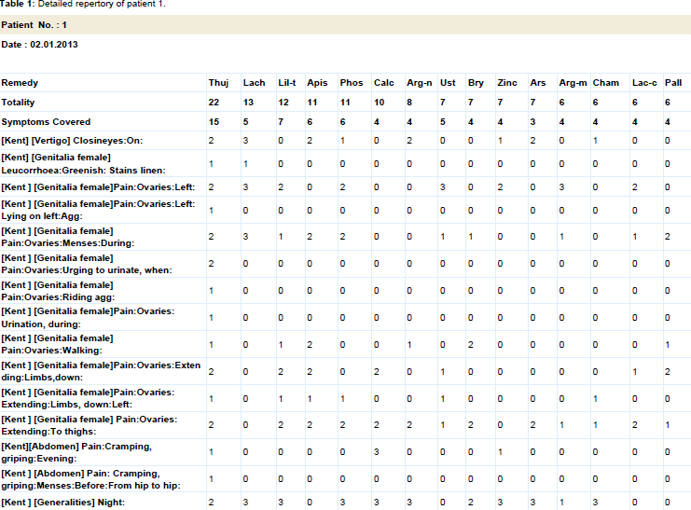
Task: Click the 'Date : 02.01.2013' text
Action: [x=40, y=45]
